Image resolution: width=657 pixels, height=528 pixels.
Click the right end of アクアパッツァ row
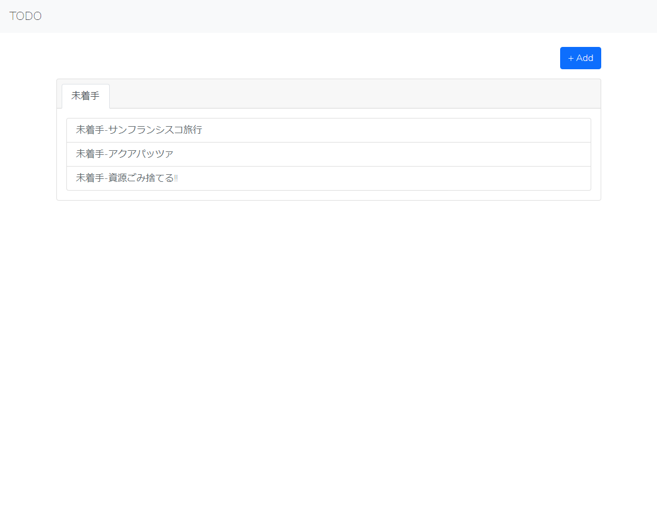coord(575,154)
